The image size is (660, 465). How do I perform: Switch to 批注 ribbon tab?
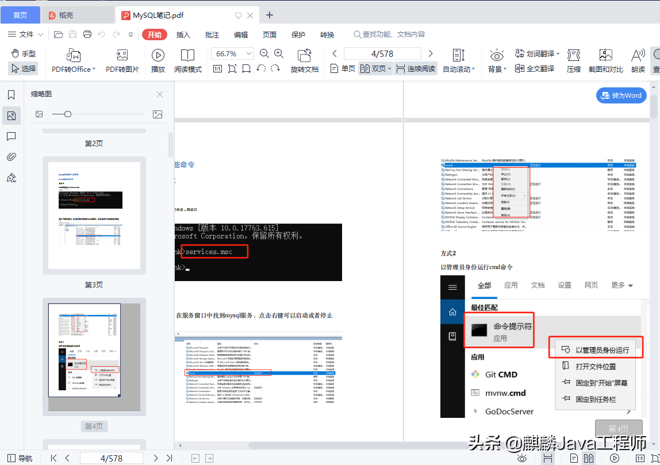212,34
